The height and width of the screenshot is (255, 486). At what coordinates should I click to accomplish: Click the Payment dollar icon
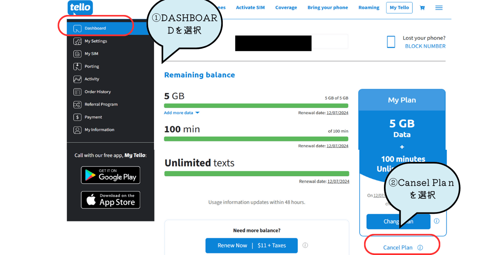coord(77,117)
